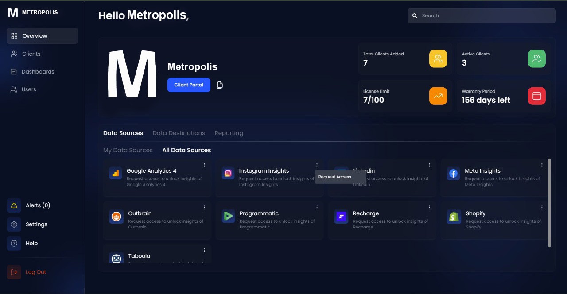This screenshot has height=294, width=567.
Task: Open Alerts (0)
Action: (38, 205)
